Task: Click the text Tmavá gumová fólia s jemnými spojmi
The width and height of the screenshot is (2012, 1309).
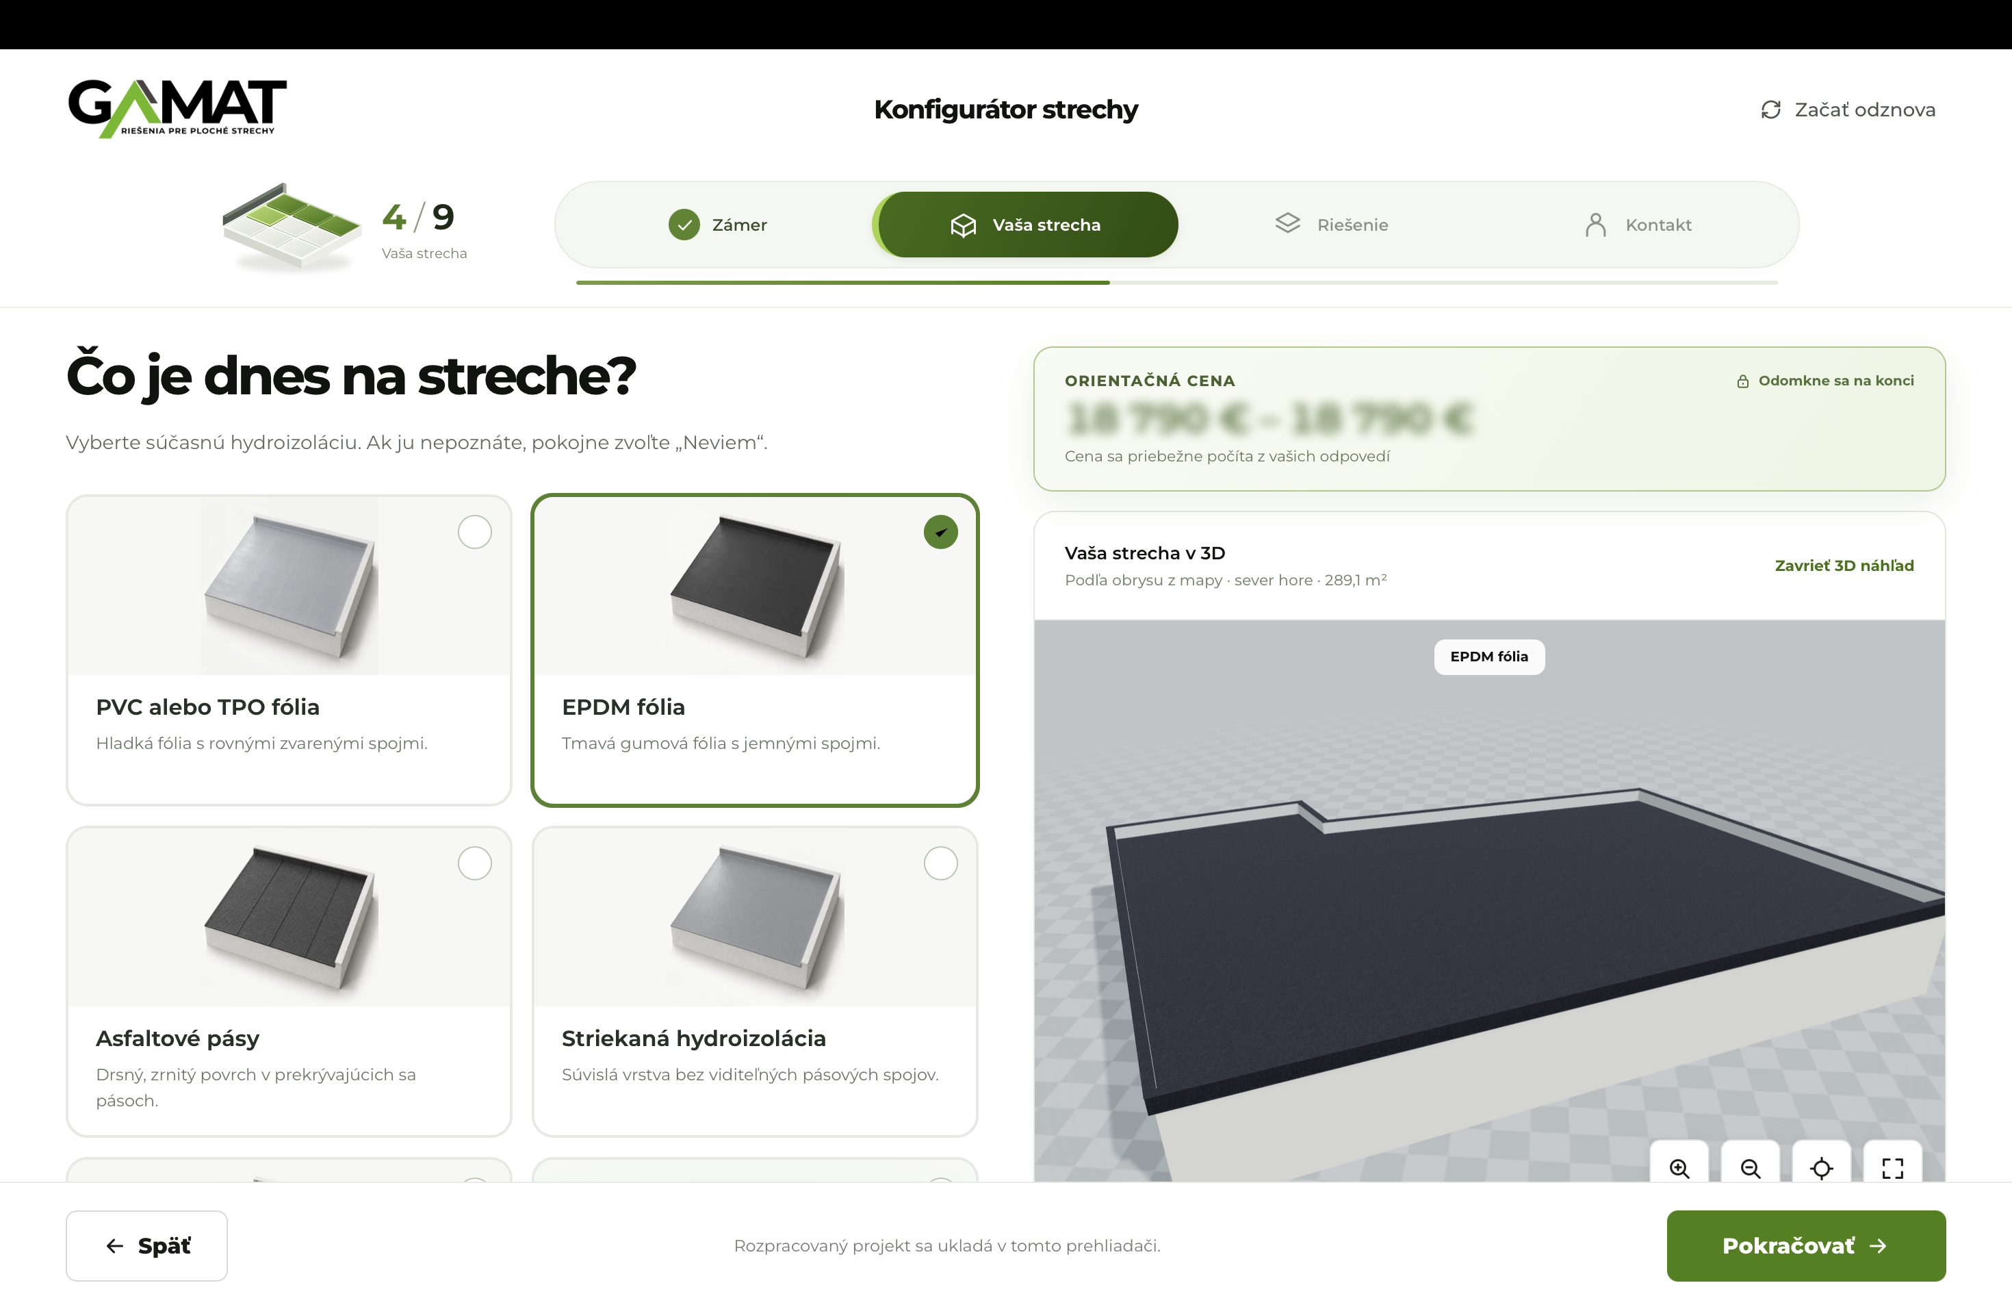Action: click(721, 744)
